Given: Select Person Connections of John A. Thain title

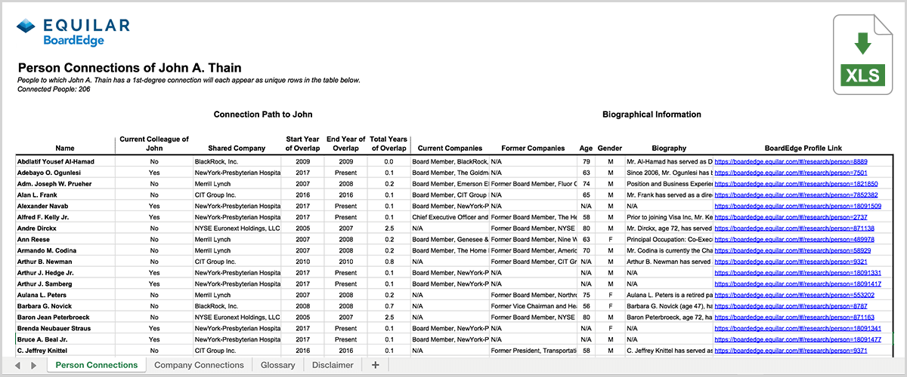Looking at the screenshot, I should [129, 67].
